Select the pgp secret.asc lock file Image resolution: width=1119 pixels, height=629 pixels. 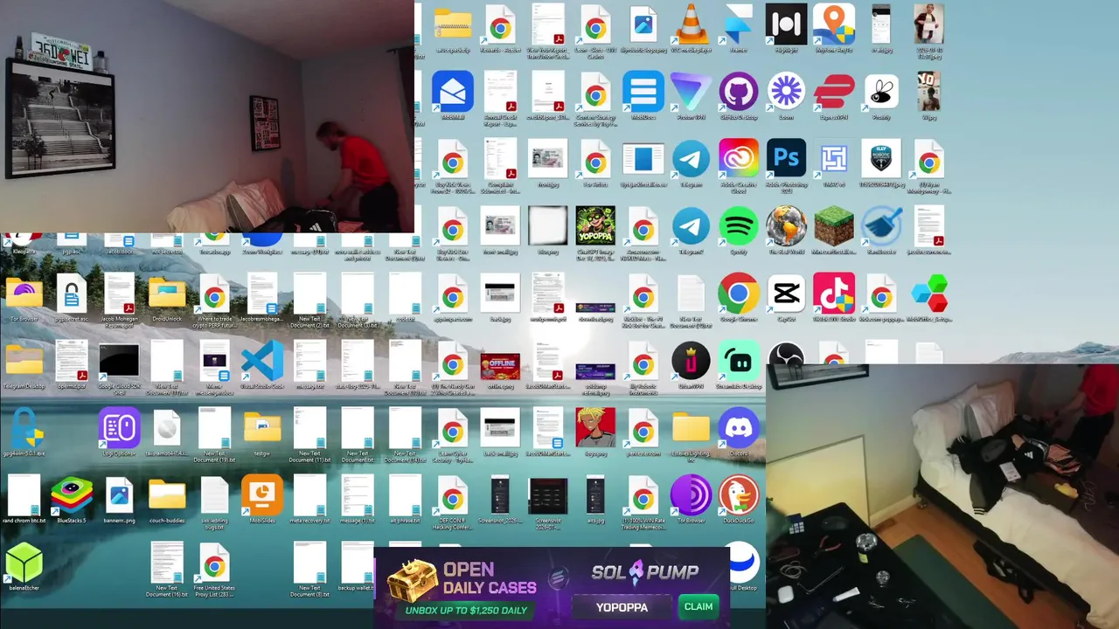(72, 294)
